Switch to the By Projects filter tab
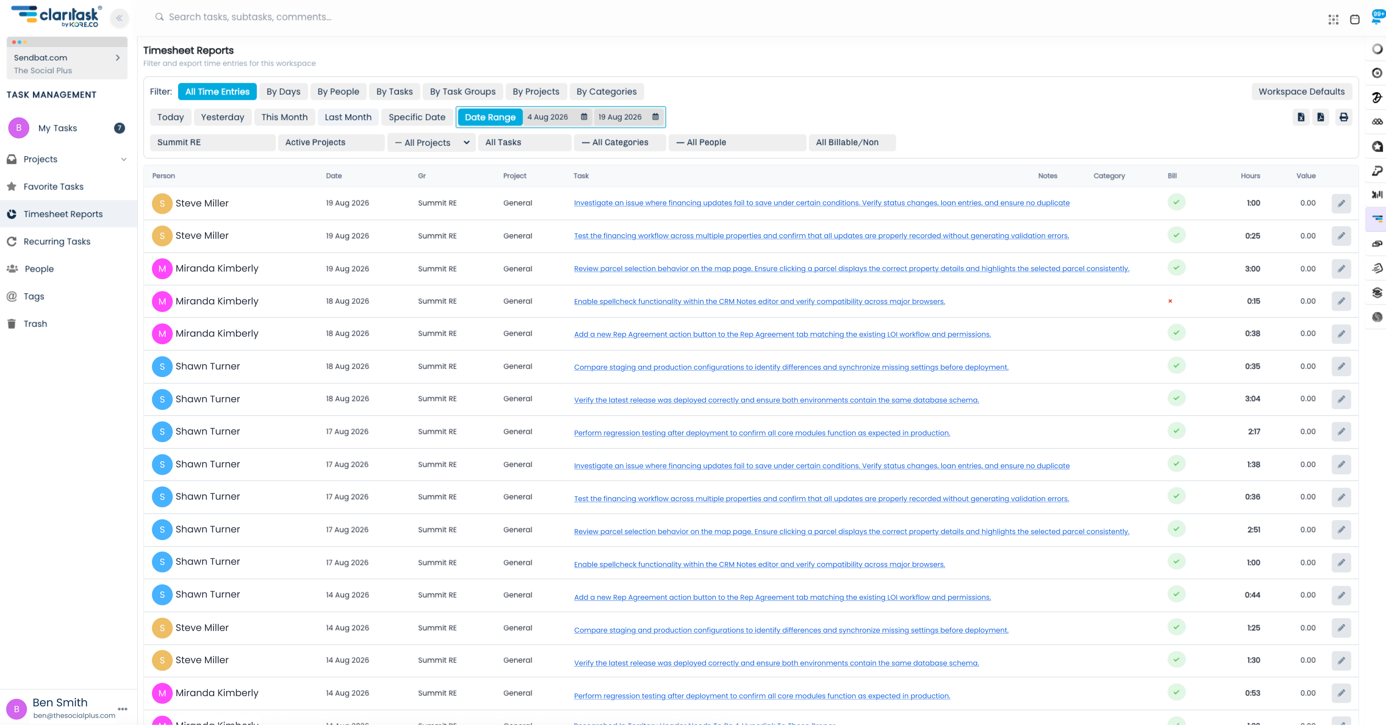 536,91
